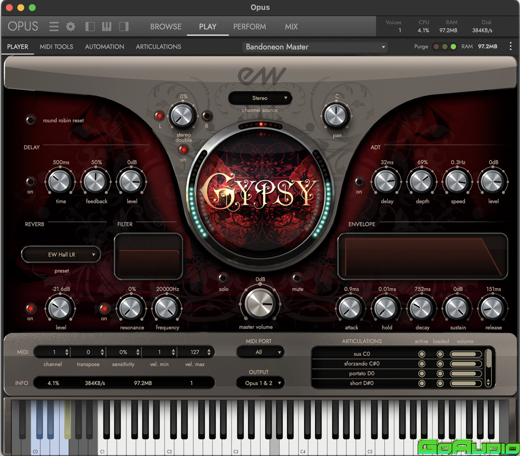Adjust the sus C0 volume slider
The width and height of the screenshot is (520, 456).
click(465, 354)
